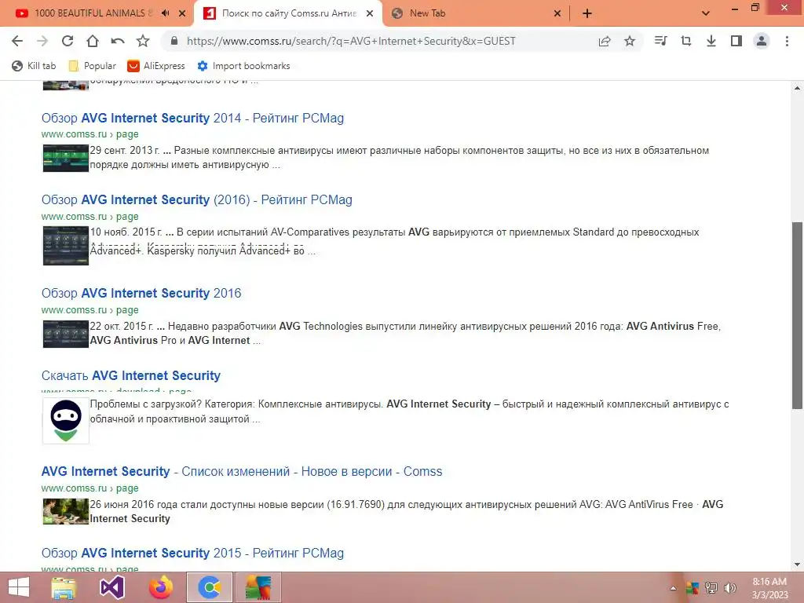
Task: Open Обзор AVG Internet Security 2015 PCMag link
Action: pyautogui.click(x=192, y=553)
